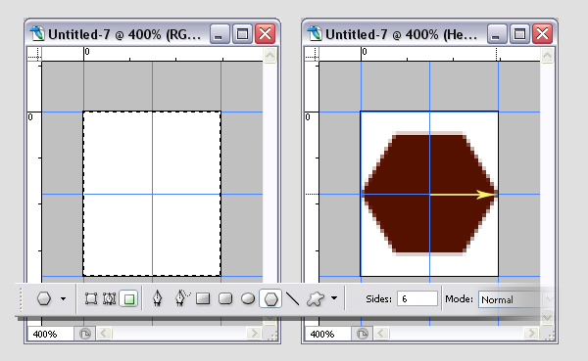The width and height of the screenshot is (588, 361).
Task: Minimize the left Untitled-7 window
Action: (219, 34)
